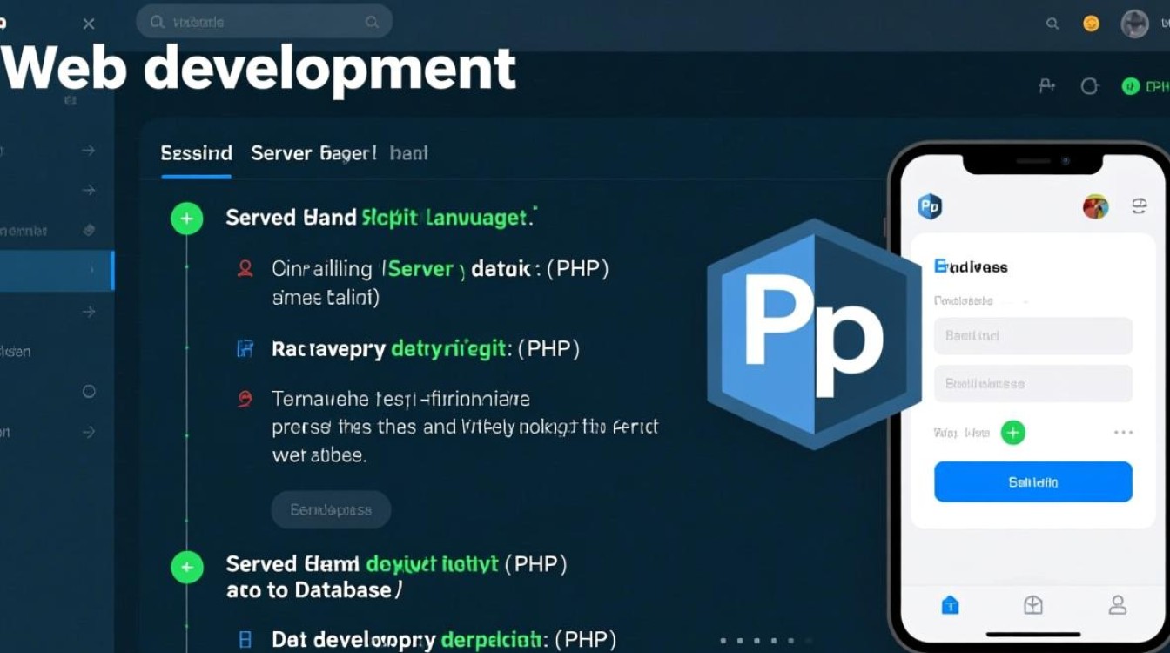This screenshot has width=1170, height=653.
Task: Tap the box icon in the phone's bottom navigation
Action: pyautogui.click(x=1033, y=605)
